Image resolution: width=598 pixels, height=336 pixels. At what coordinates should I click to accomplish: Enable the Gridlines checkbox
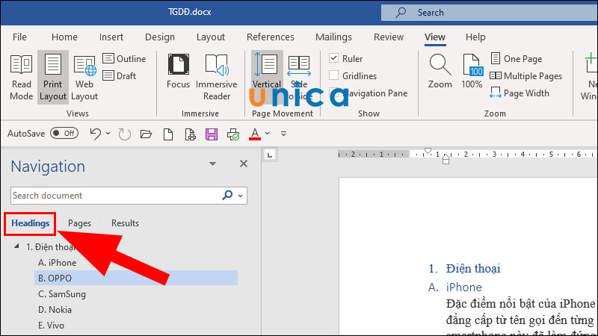[x=334, y=75]
